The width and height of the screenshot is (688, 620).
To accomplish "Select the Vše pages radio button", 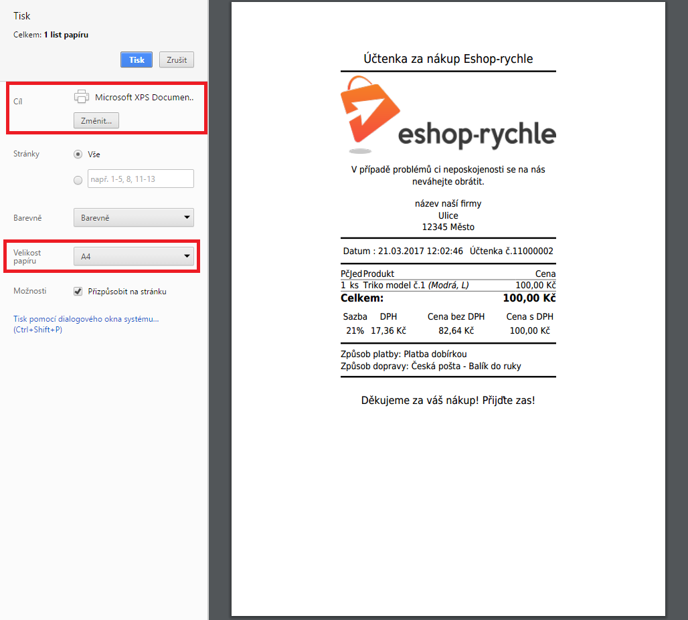I will [x=78, y=154].
